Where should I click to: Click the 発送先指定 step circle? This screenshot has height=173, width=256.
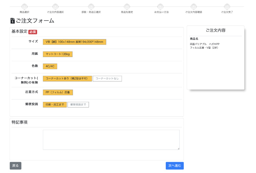pos(127,6)
